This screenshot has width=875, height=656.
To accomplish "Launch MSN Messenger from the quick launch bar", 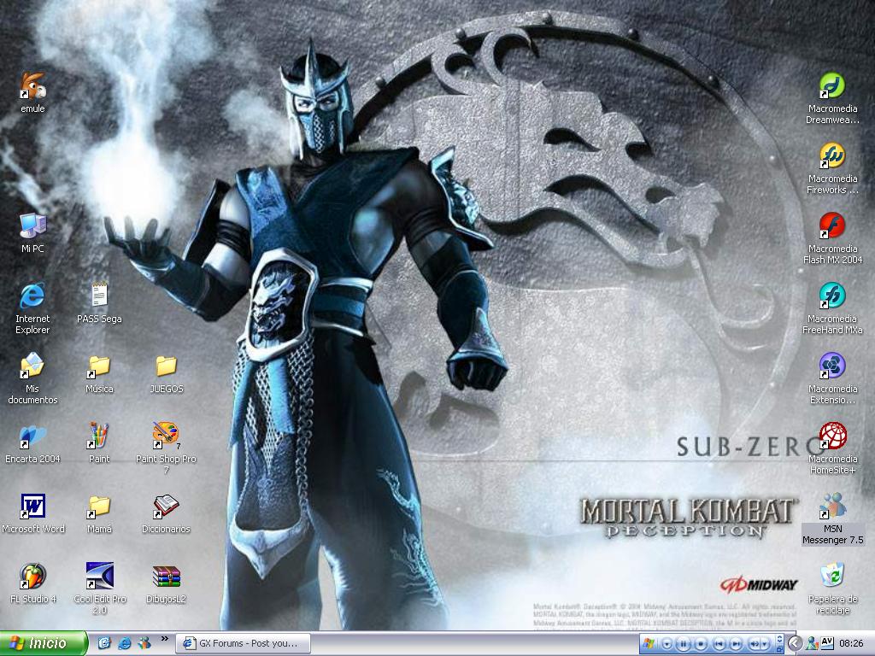I will (x=144, y=643).
